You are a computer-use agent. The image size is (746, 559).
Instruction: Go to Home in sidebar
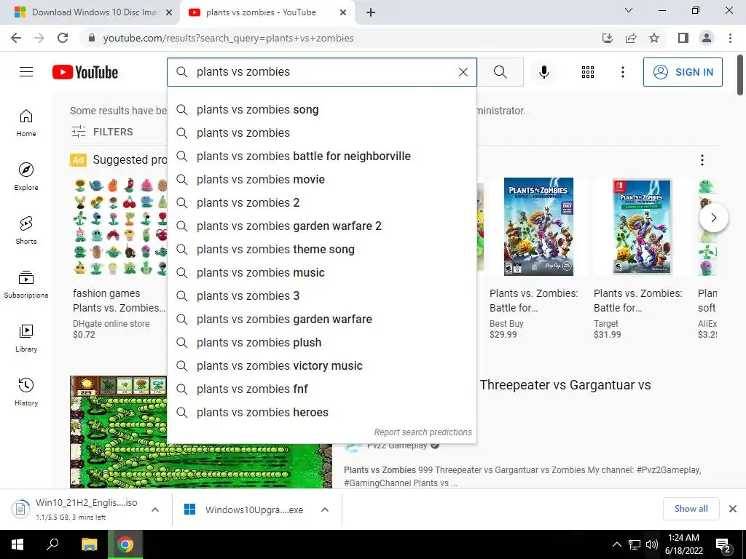pyautogui.click(x=26, y=122)
